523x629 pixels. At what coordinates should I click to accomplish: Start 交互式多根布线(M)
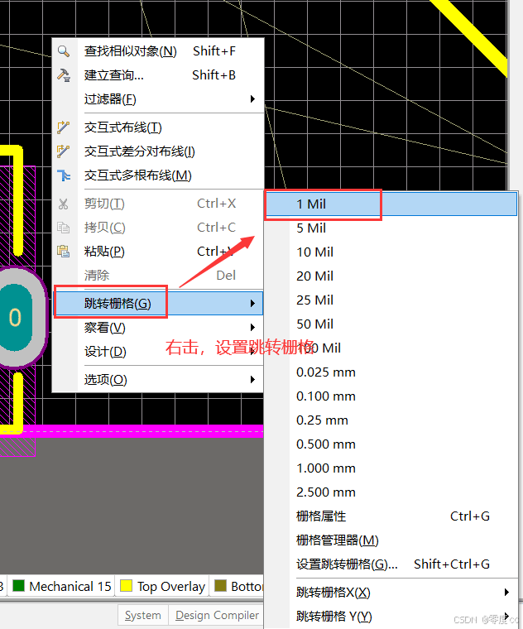[x=158, y=175]
